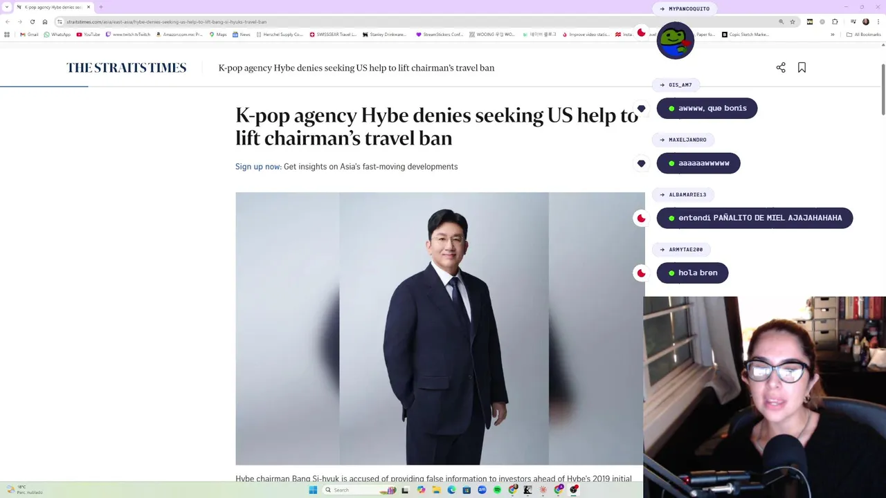
Task: Open the browser home page icon
Action: coord(45,21)
